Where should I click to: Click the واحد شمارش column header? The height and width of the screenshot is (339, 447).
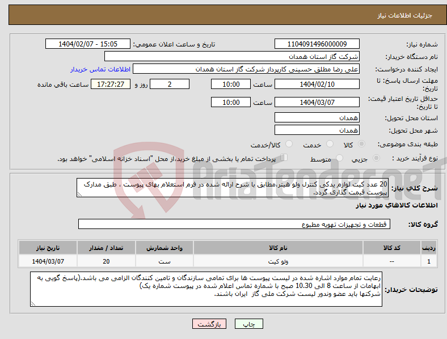(165, 248)
